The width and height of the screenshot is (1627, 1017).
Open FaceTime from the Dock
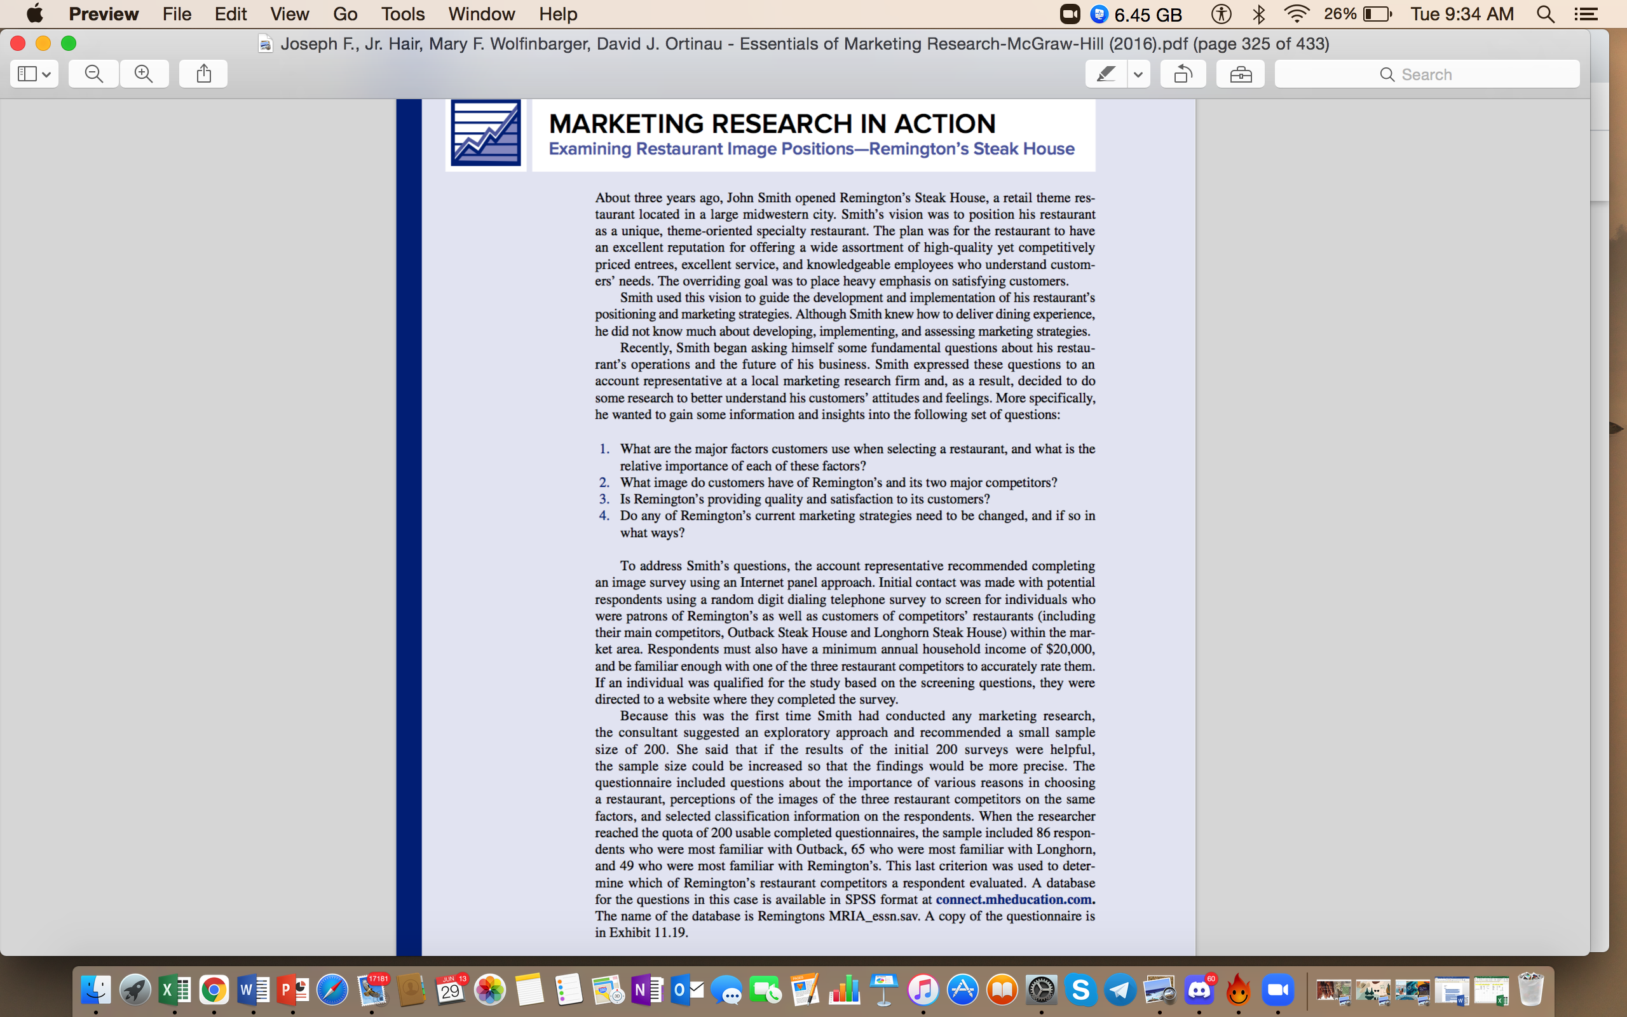coord(765,990)
